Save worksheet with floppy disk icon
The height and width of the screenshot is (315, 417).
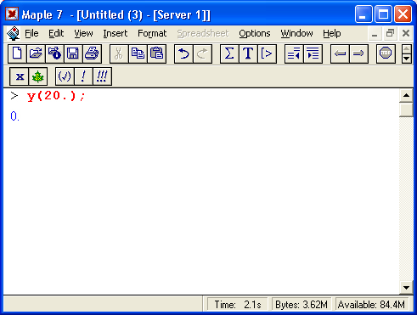[x=73, y=53]
